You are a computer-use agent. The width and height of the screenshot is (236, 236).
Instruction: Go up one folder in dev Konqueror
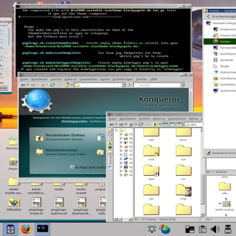(131, 124)
